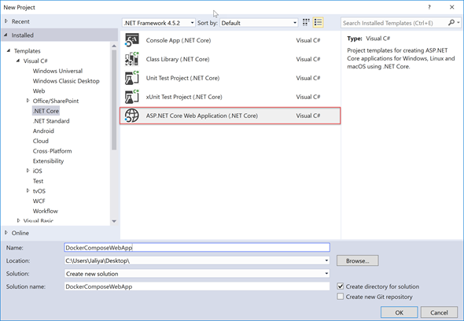The height and width of the screenshot is (321, 464).
Task: Collapse the Templates tree node
Action: tap(9, 50)
